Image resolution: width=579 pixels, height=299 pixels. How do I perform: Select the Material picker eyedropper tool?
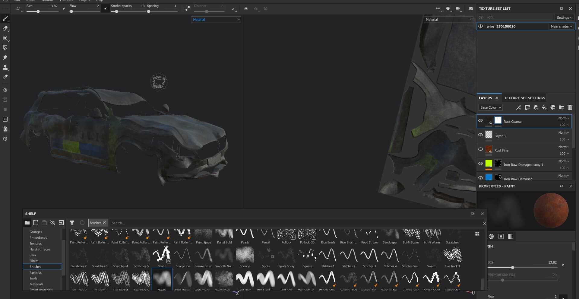5,77
